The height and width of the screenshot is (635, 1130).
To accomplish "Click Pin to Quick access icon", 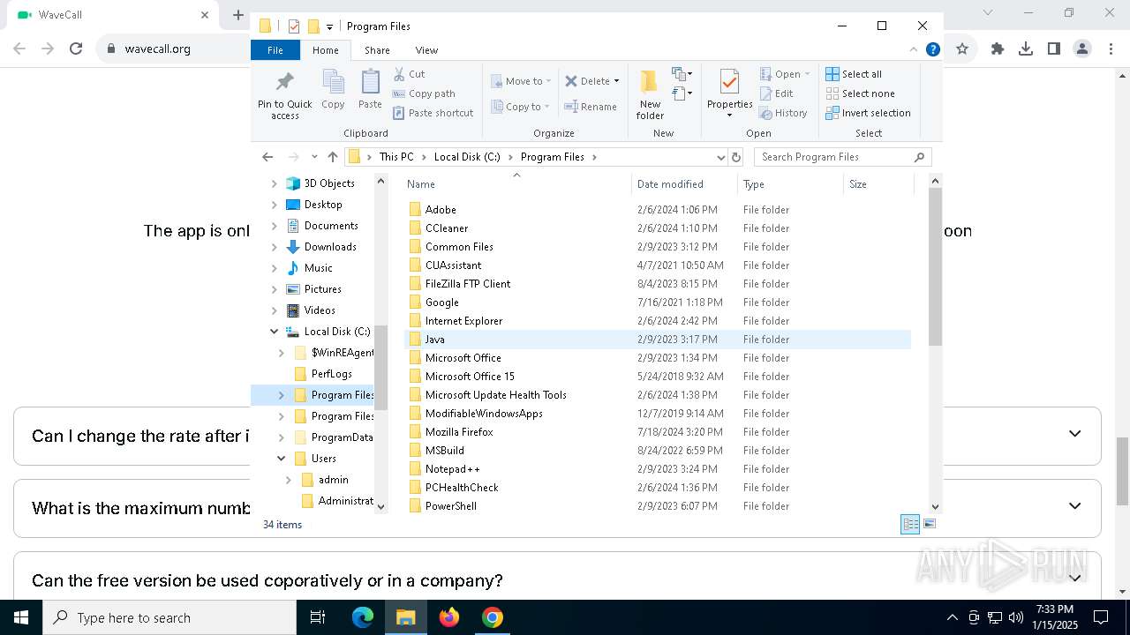I will [284, 95].
